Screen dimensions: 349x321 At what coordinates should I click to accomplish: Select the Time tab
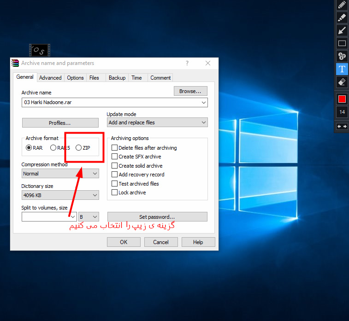tap(136, 78)
